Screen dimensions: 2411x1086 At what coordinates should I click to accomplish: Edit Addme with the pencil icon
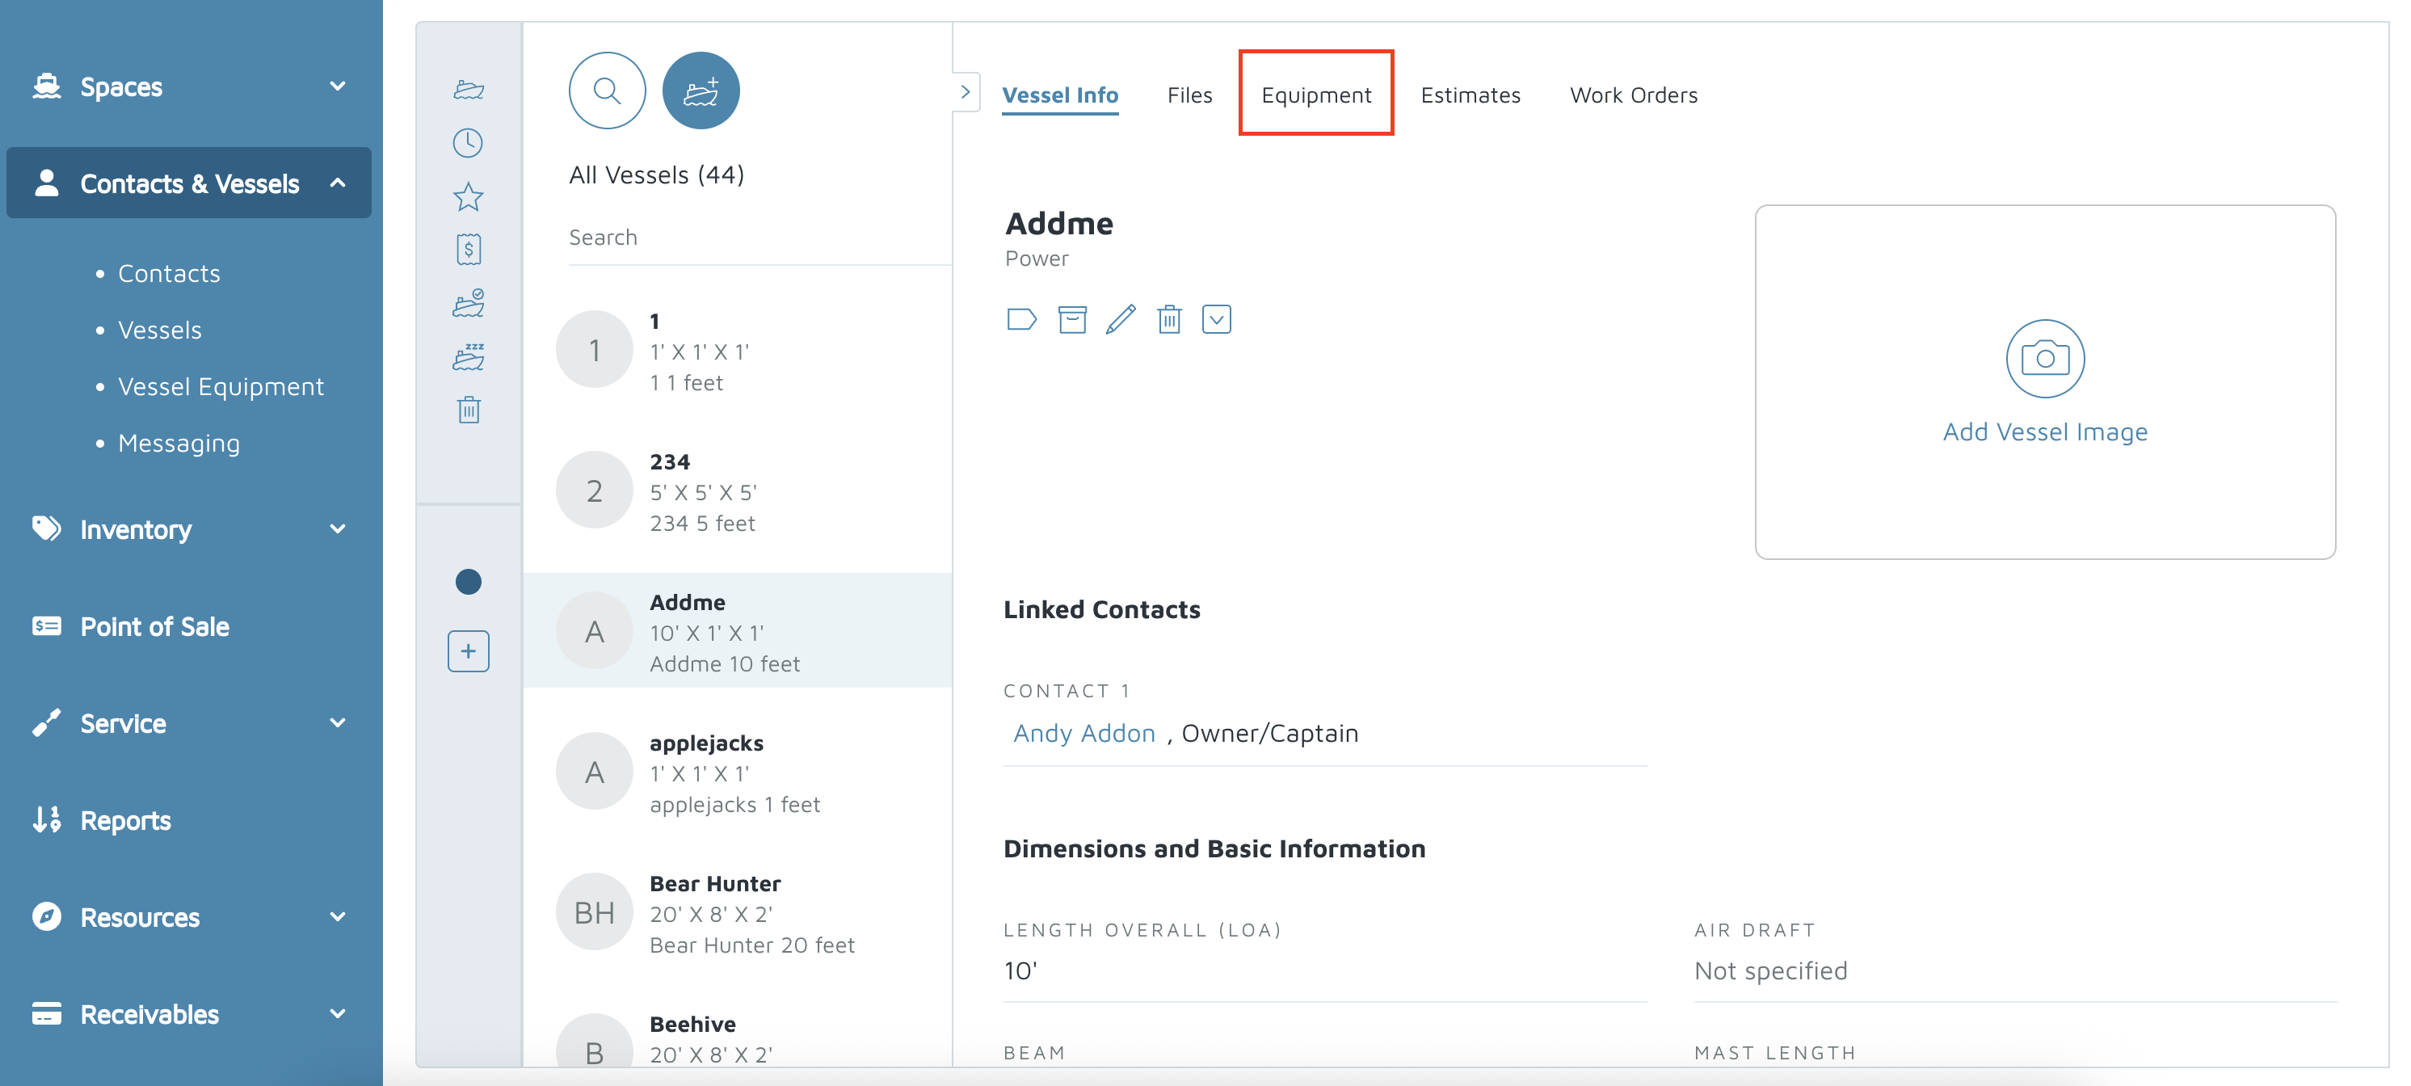coord(1121,319)
